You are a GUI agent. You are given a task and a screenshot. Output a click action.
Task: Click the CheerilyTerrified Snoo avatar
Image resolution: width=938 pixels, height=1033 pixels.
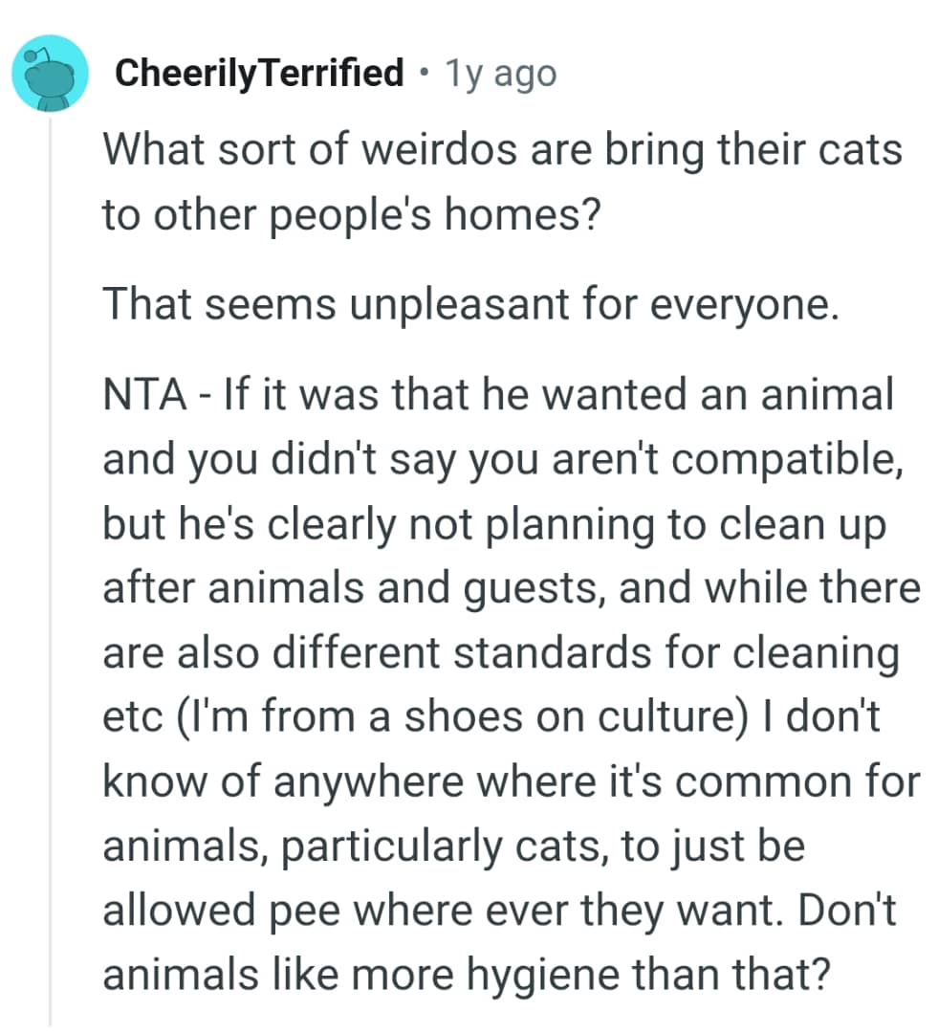51,74
